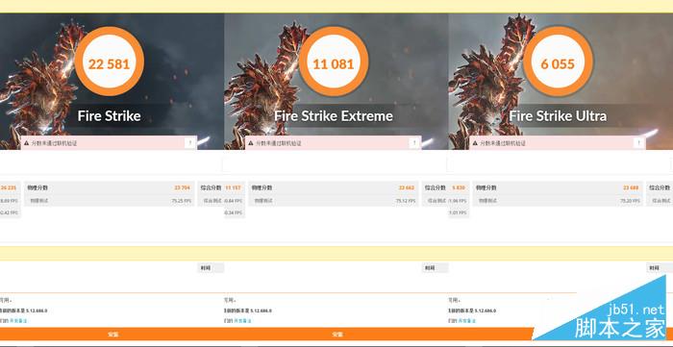This screenshot has height=347, width=673.
Task: Open the blue link under the Fire Strike column
Action: tap(18, 321)
